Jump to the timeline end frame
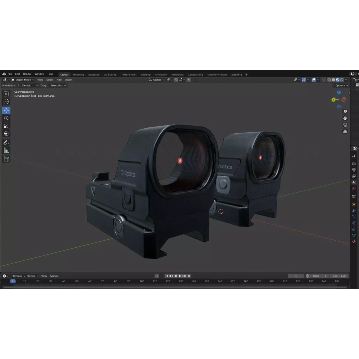The height and width of the screenshot is (359, 359). pos(189,276)
